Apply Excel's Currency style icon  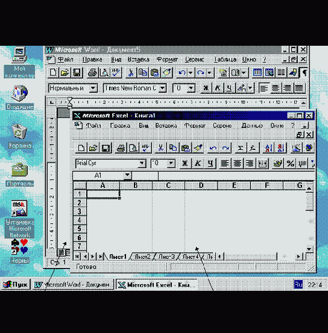click(x=277, y=163)
